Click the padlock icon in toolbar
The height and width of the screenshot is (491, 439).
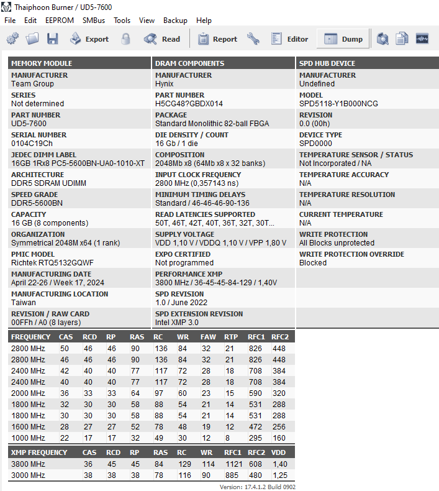click(x=126, y=39)
